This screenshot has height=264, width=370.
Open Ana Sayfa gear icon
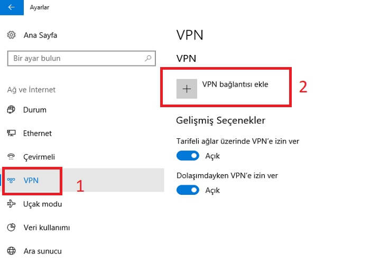(x=11, y=35)
